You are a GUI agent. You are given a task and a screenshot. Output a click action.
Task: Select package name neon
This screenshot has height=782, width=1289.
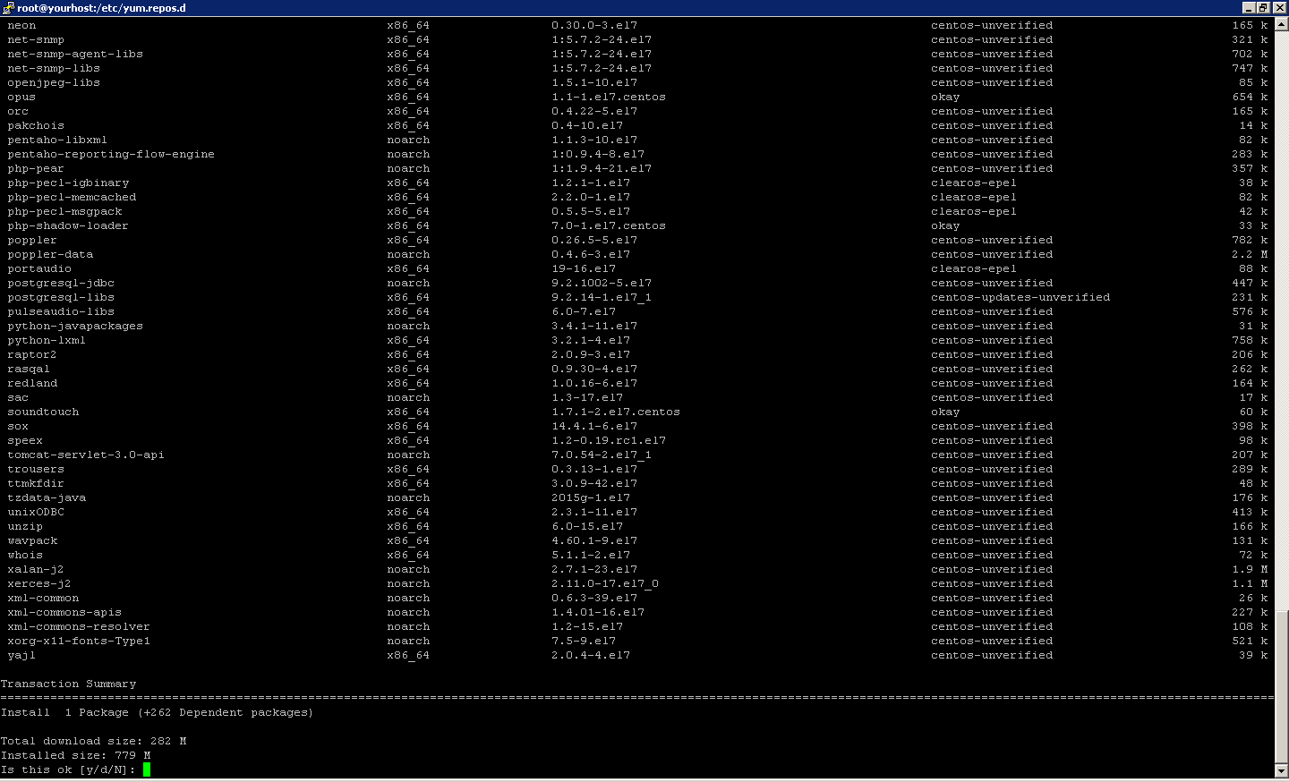click(21, 25)
